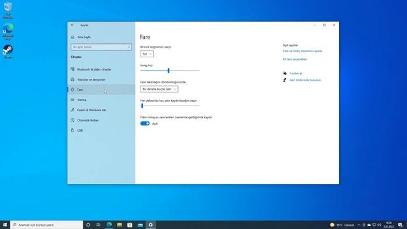The image size is (407, 229).
Task: Open the clock and date in taskbar
Action: (389, 225)
